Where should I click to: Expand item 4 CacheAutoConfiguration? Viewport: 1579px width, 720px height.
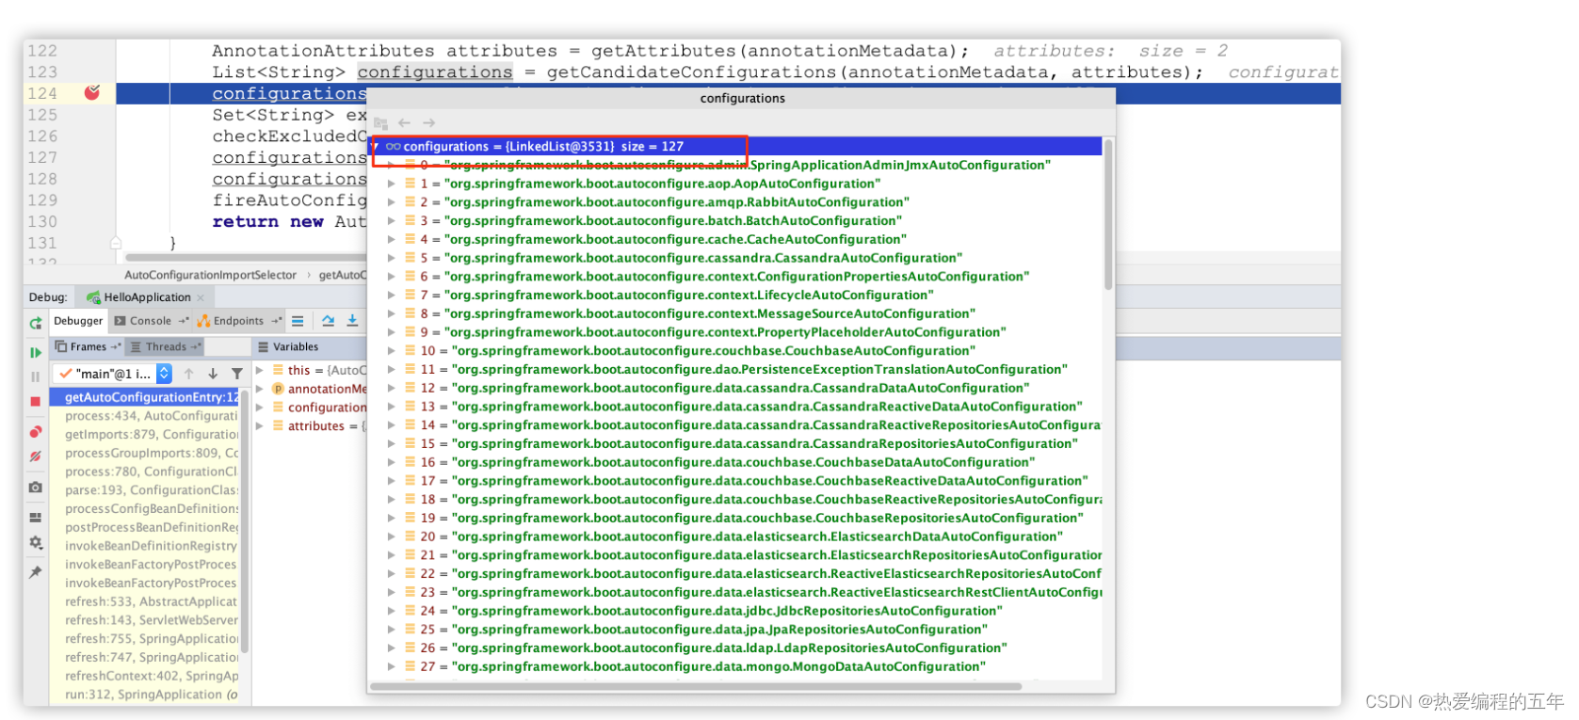pyautogui.click(x=392, y=240)
